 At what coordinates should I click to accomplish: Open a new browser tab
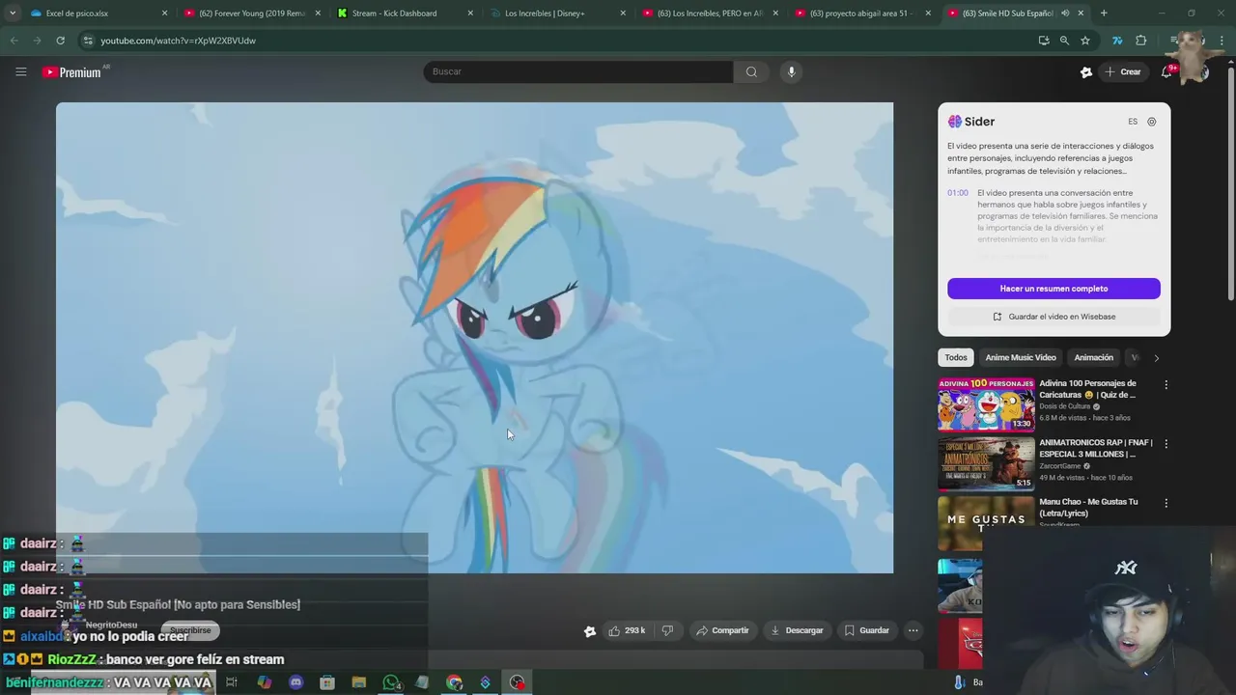(x=1104, y=14)
